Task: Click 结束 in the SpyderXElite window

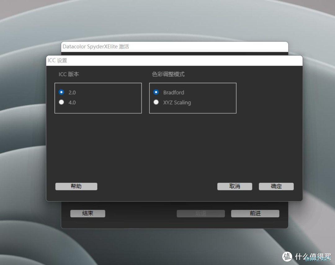Action: (87, 213)
